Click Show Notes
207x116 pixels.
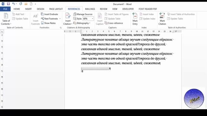48,23
